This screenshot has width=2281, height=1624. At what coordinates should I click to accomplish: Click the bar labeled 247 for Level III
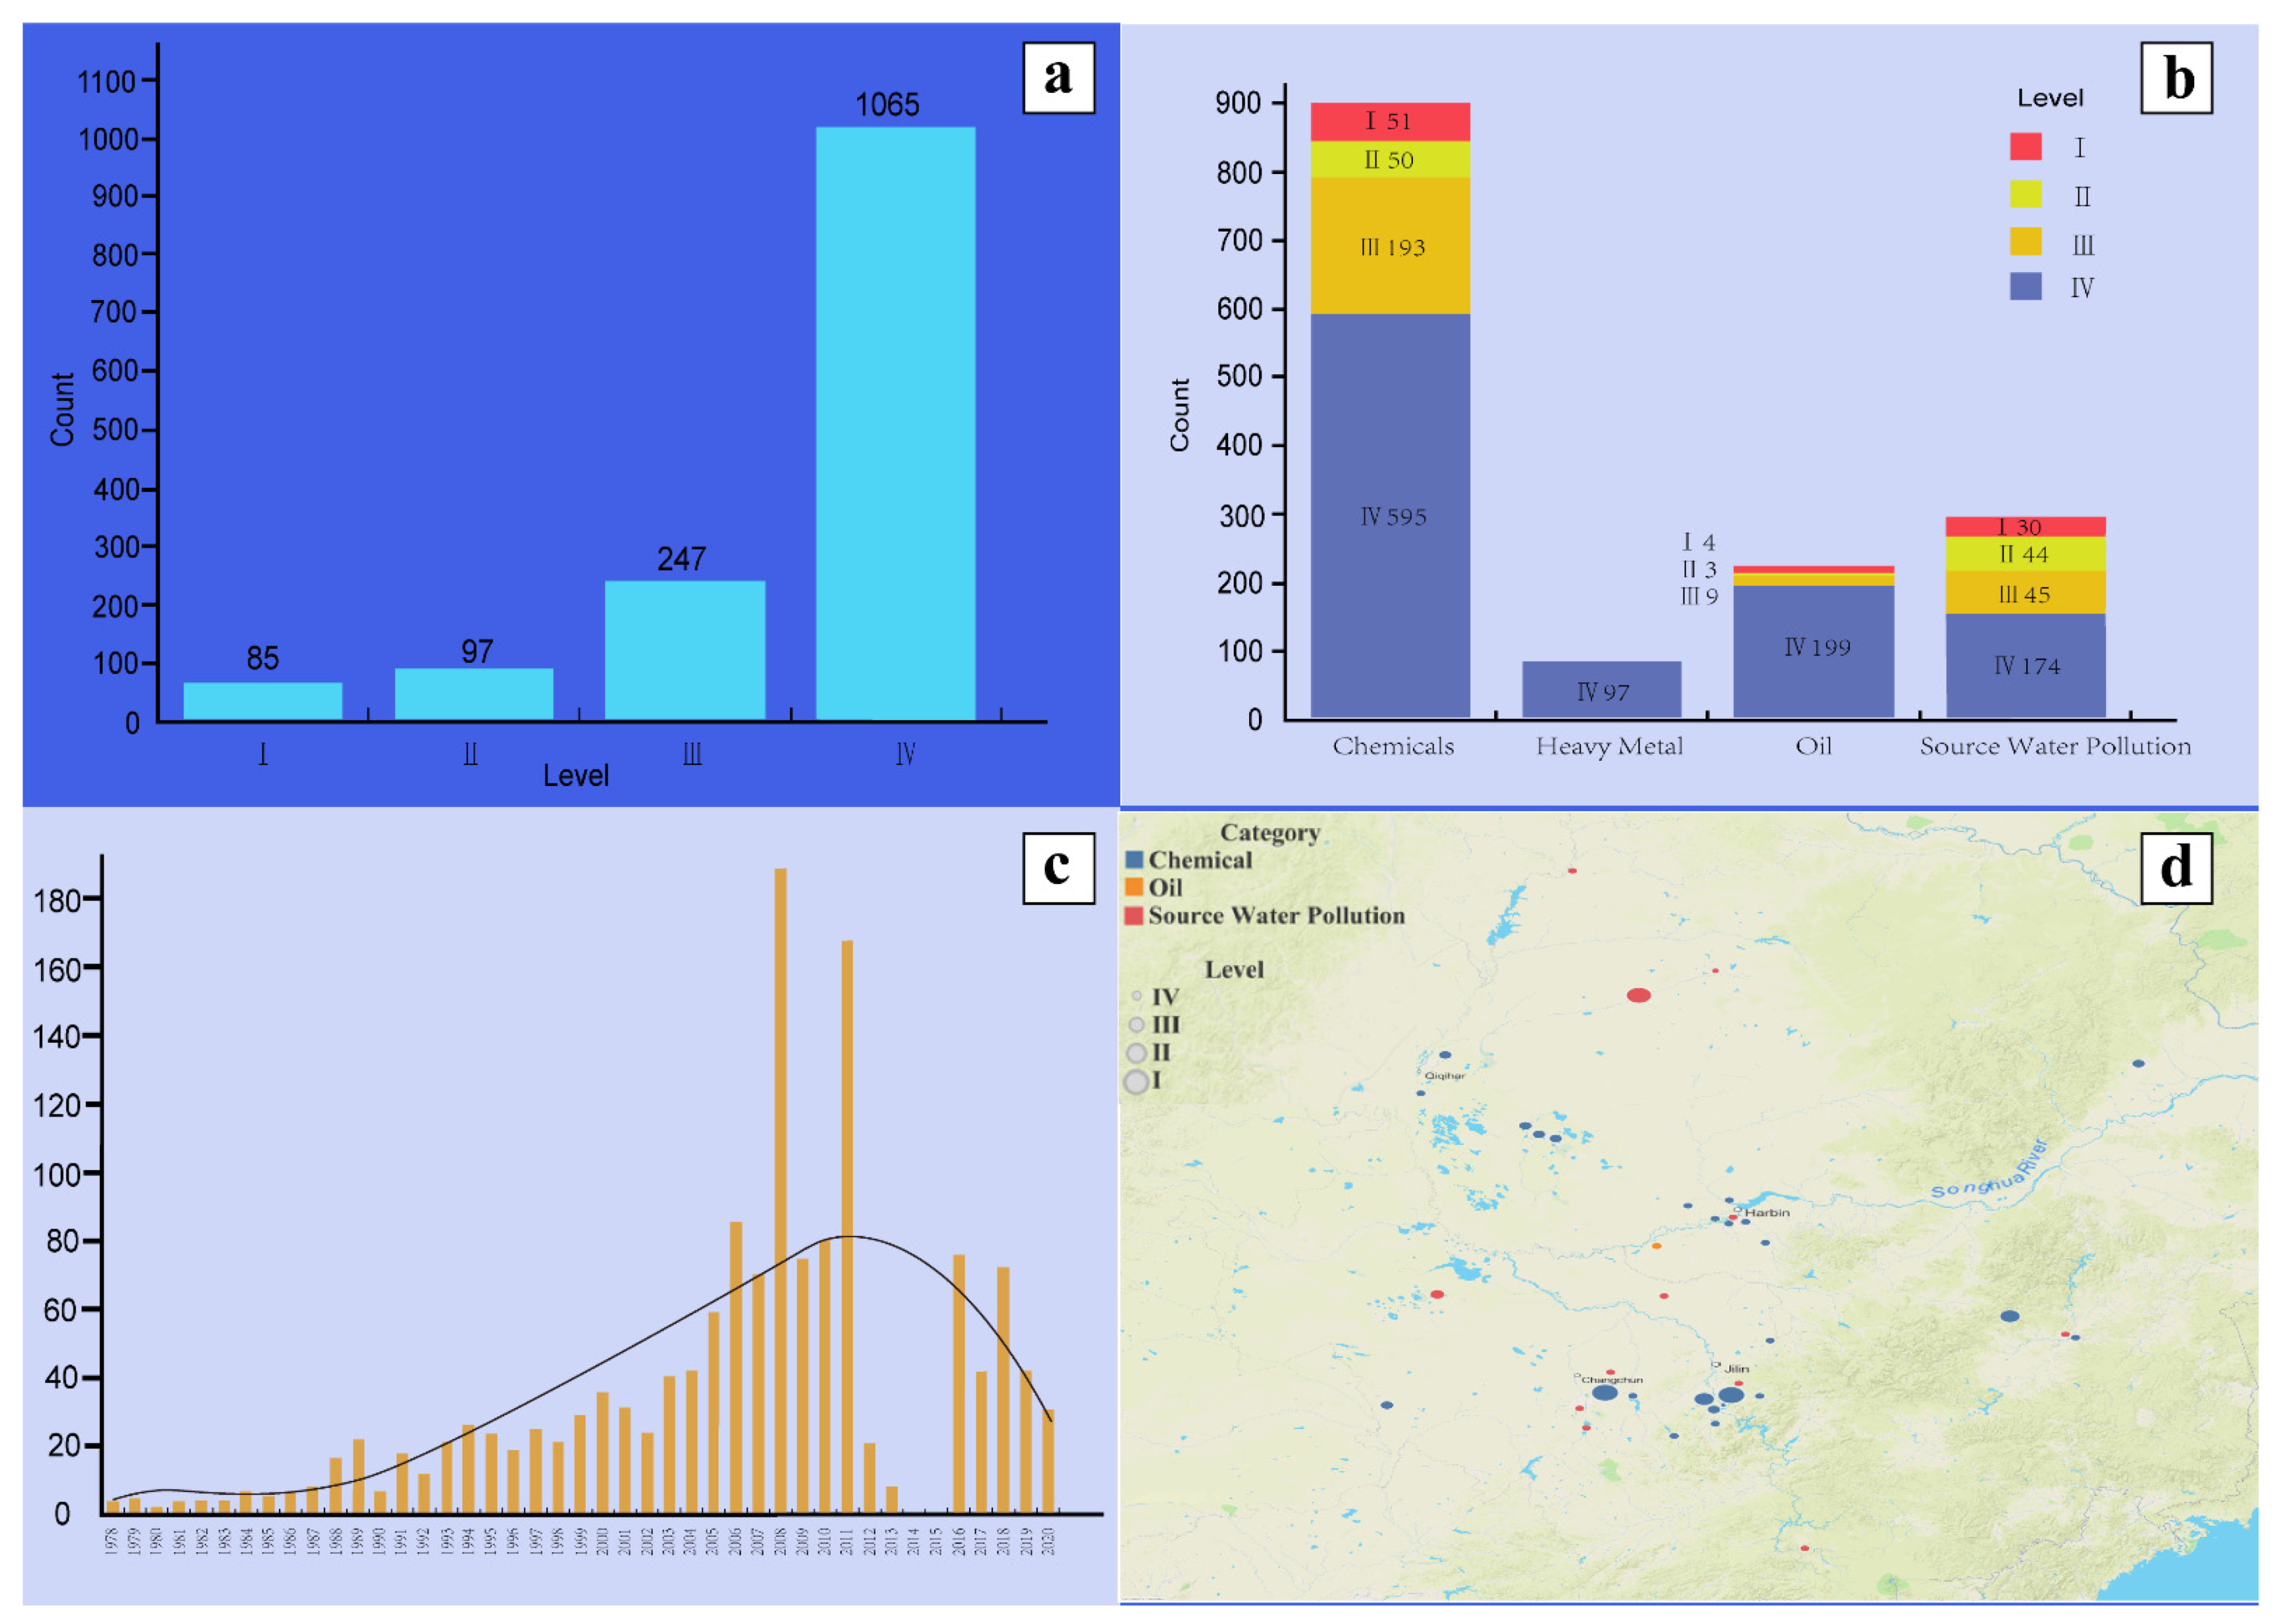coord(685,650)
